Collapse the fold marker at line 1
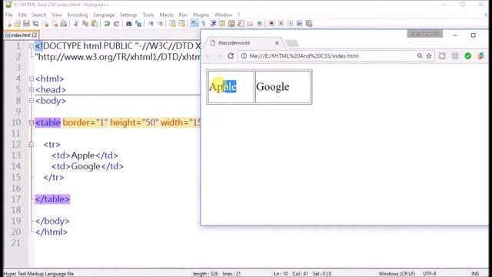Viewport: 492px width, 277px height. (32, 46)
